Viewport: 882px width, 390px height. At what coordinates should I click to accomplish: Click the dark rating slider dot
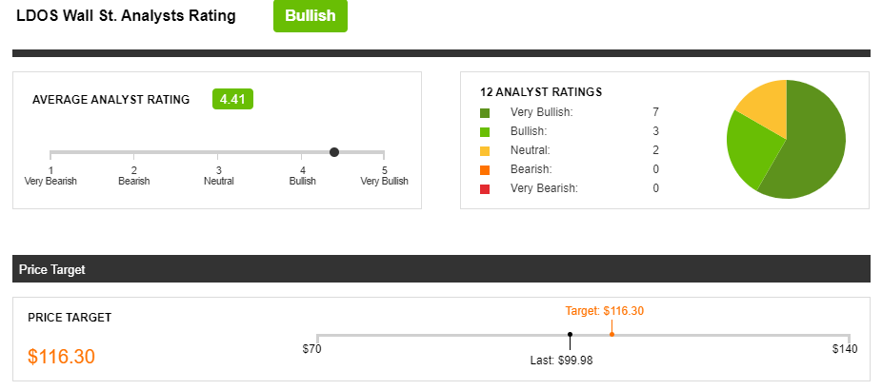334,152
